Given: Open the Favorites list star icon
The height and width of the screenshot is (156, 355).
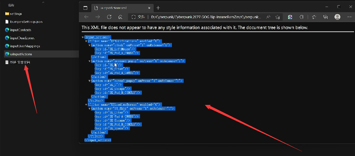Looking at the screenshot, I should (314, 17).
